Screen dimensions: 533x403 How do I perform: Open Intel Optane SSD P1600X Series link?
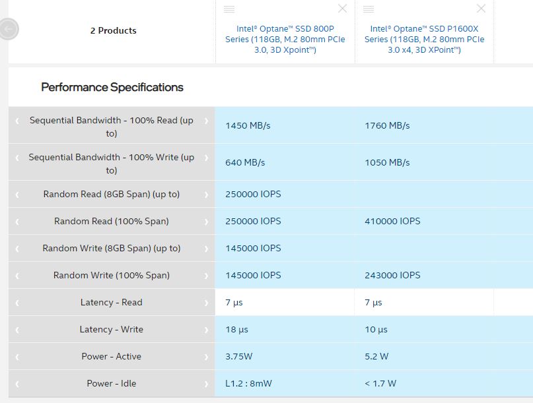coord(424,39)
